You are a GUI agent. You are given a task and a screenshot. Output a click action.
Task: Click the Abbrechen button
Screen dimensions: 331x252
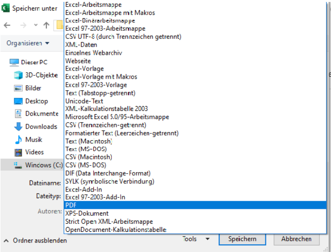(297, 239)
